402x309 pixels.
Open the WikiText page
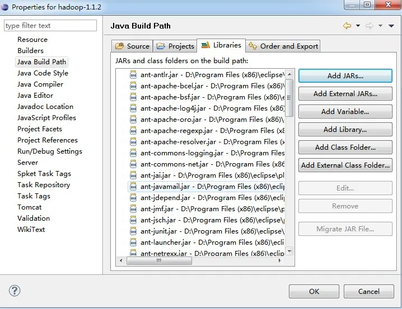pos(31,230)
